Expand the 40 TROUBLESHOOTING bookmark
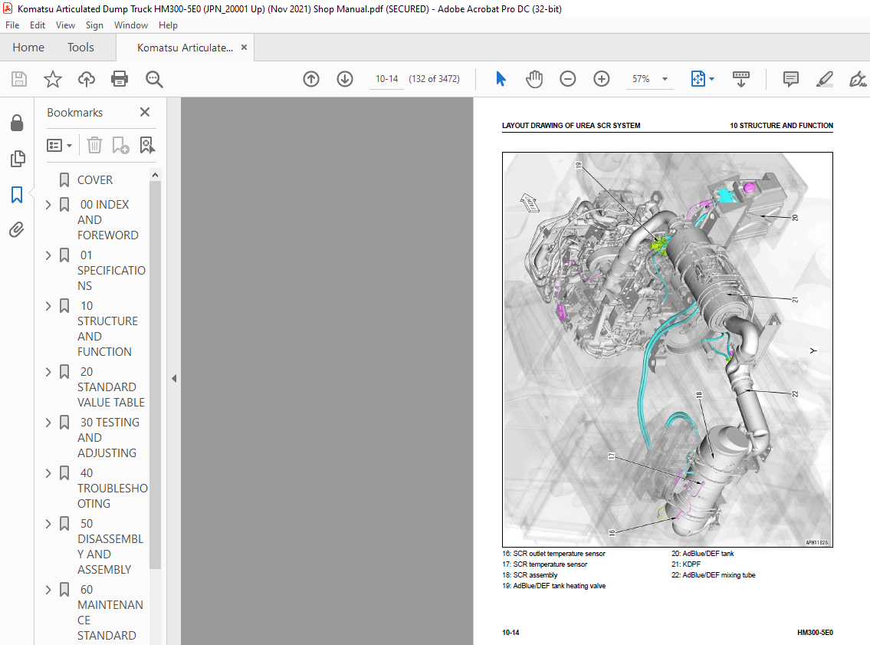The height and width of the screenshot is (645, 870). coord(48,473)
